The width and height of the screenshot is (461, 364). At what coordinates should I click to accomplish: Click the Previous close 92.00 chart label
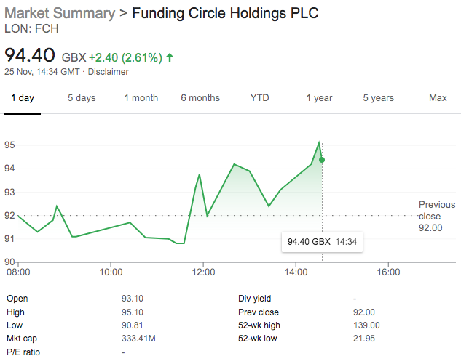437,217
